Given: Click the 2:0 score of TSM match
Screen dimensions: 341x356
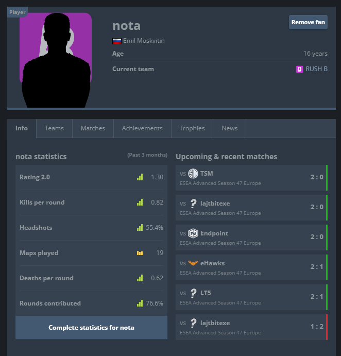Looking at the screenshot, I should [317, 177].
